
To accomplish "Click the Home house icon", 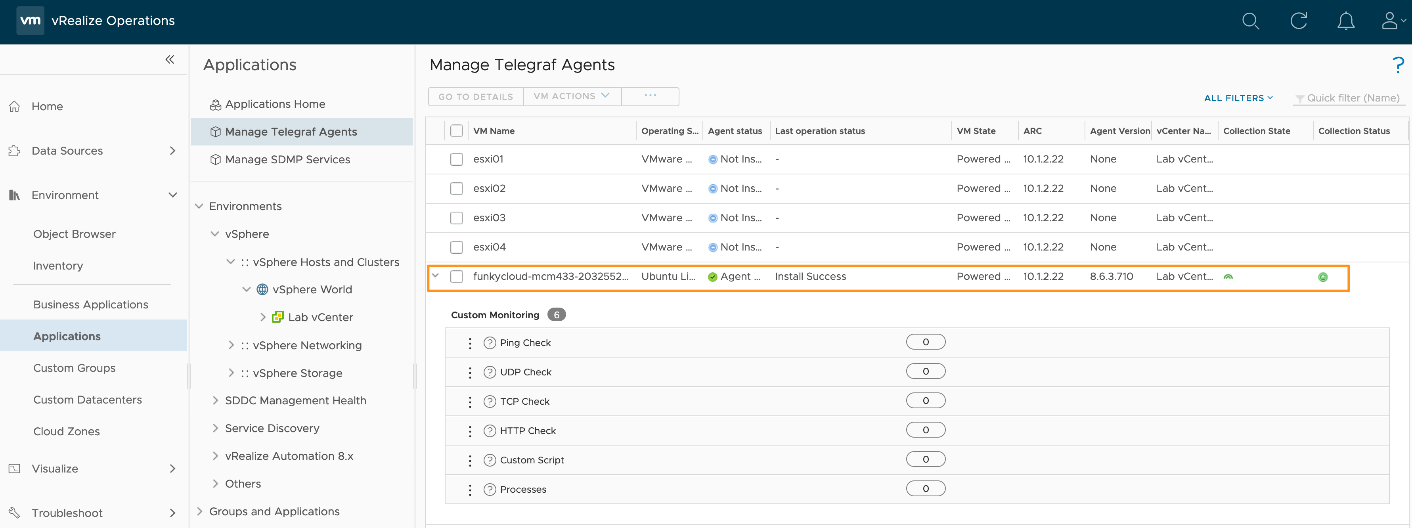I will click(15, 106).
